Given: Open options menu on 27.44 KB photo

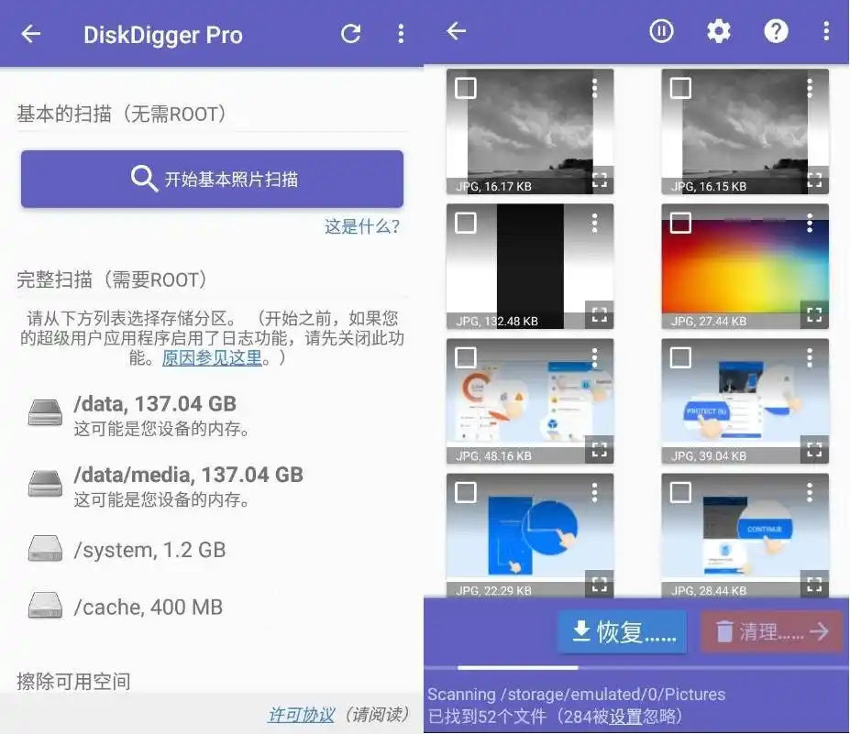Looking at the screenshot, I should click(x=810, y=223).
